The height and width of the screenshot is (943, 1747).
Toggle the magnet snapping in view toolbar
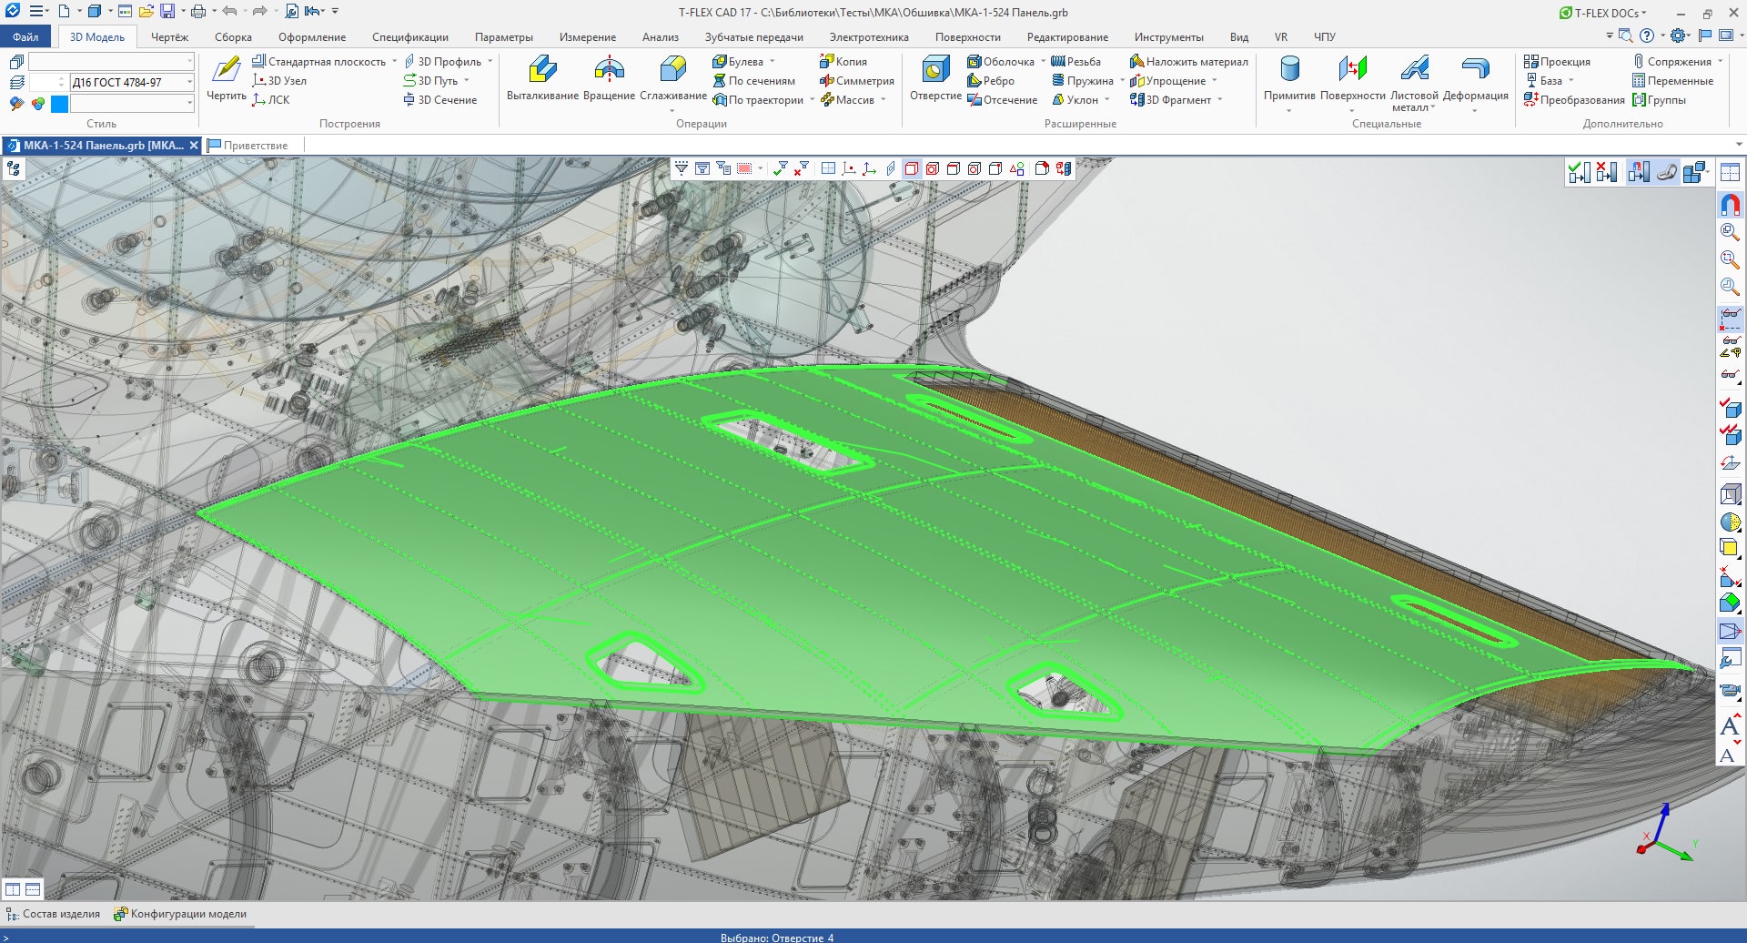coord(1730,205)
